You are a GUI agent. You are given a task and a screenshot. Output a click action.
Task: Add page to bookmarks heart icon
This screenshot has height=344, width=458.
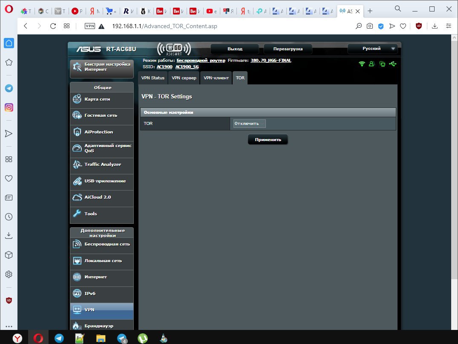pos(403,26)
